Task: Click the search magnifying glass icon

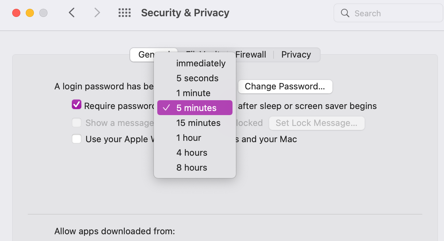Action: (x=345, y=13)
